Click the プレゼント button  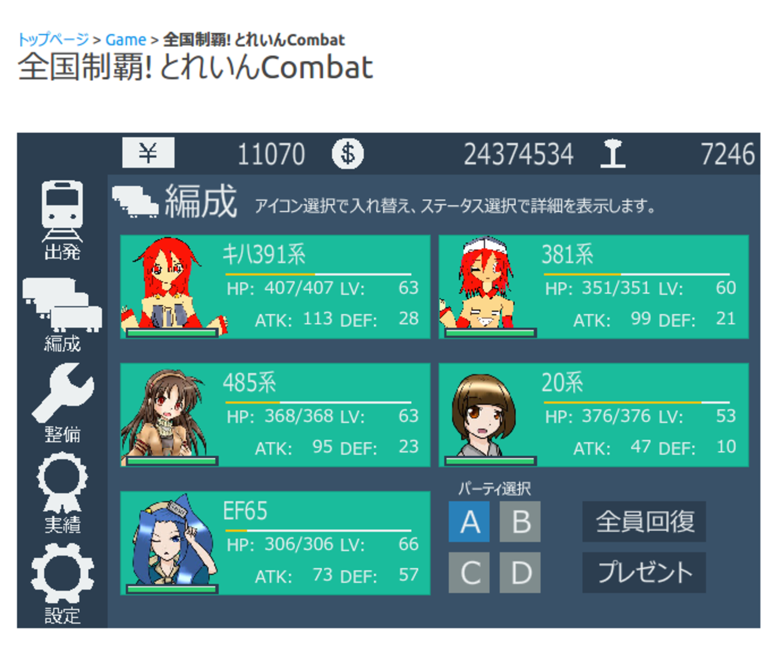point(644,573)
